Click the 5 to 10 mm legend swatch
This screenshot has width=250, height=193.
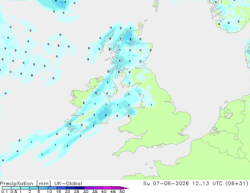pos(43,188)
